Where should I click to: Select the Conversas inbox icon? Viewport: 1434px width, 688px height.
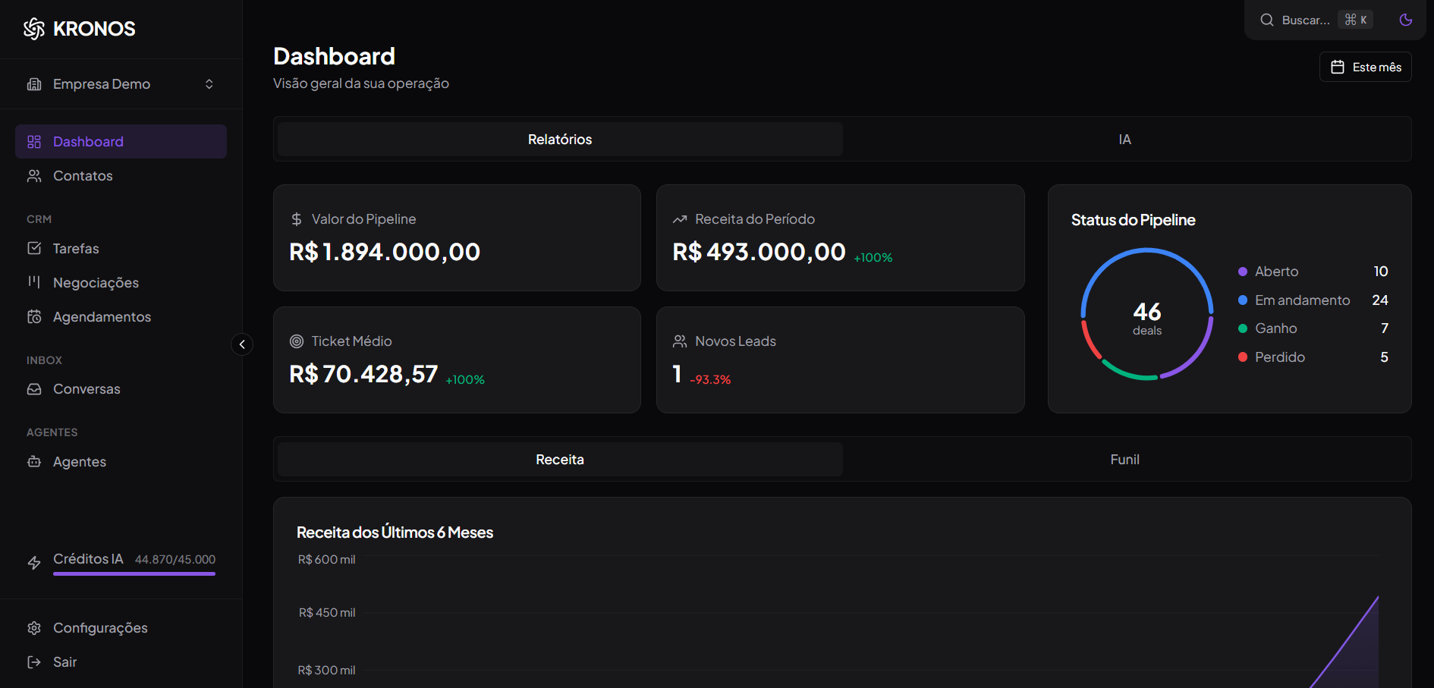point(34,388)
